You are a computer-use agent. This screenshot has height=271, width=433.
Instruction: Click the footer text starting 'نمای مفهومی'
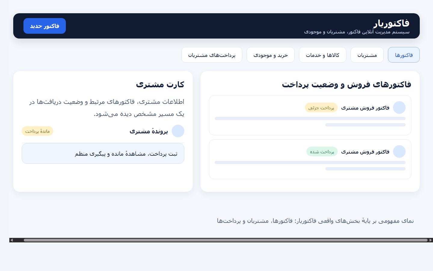click(315, 221)
